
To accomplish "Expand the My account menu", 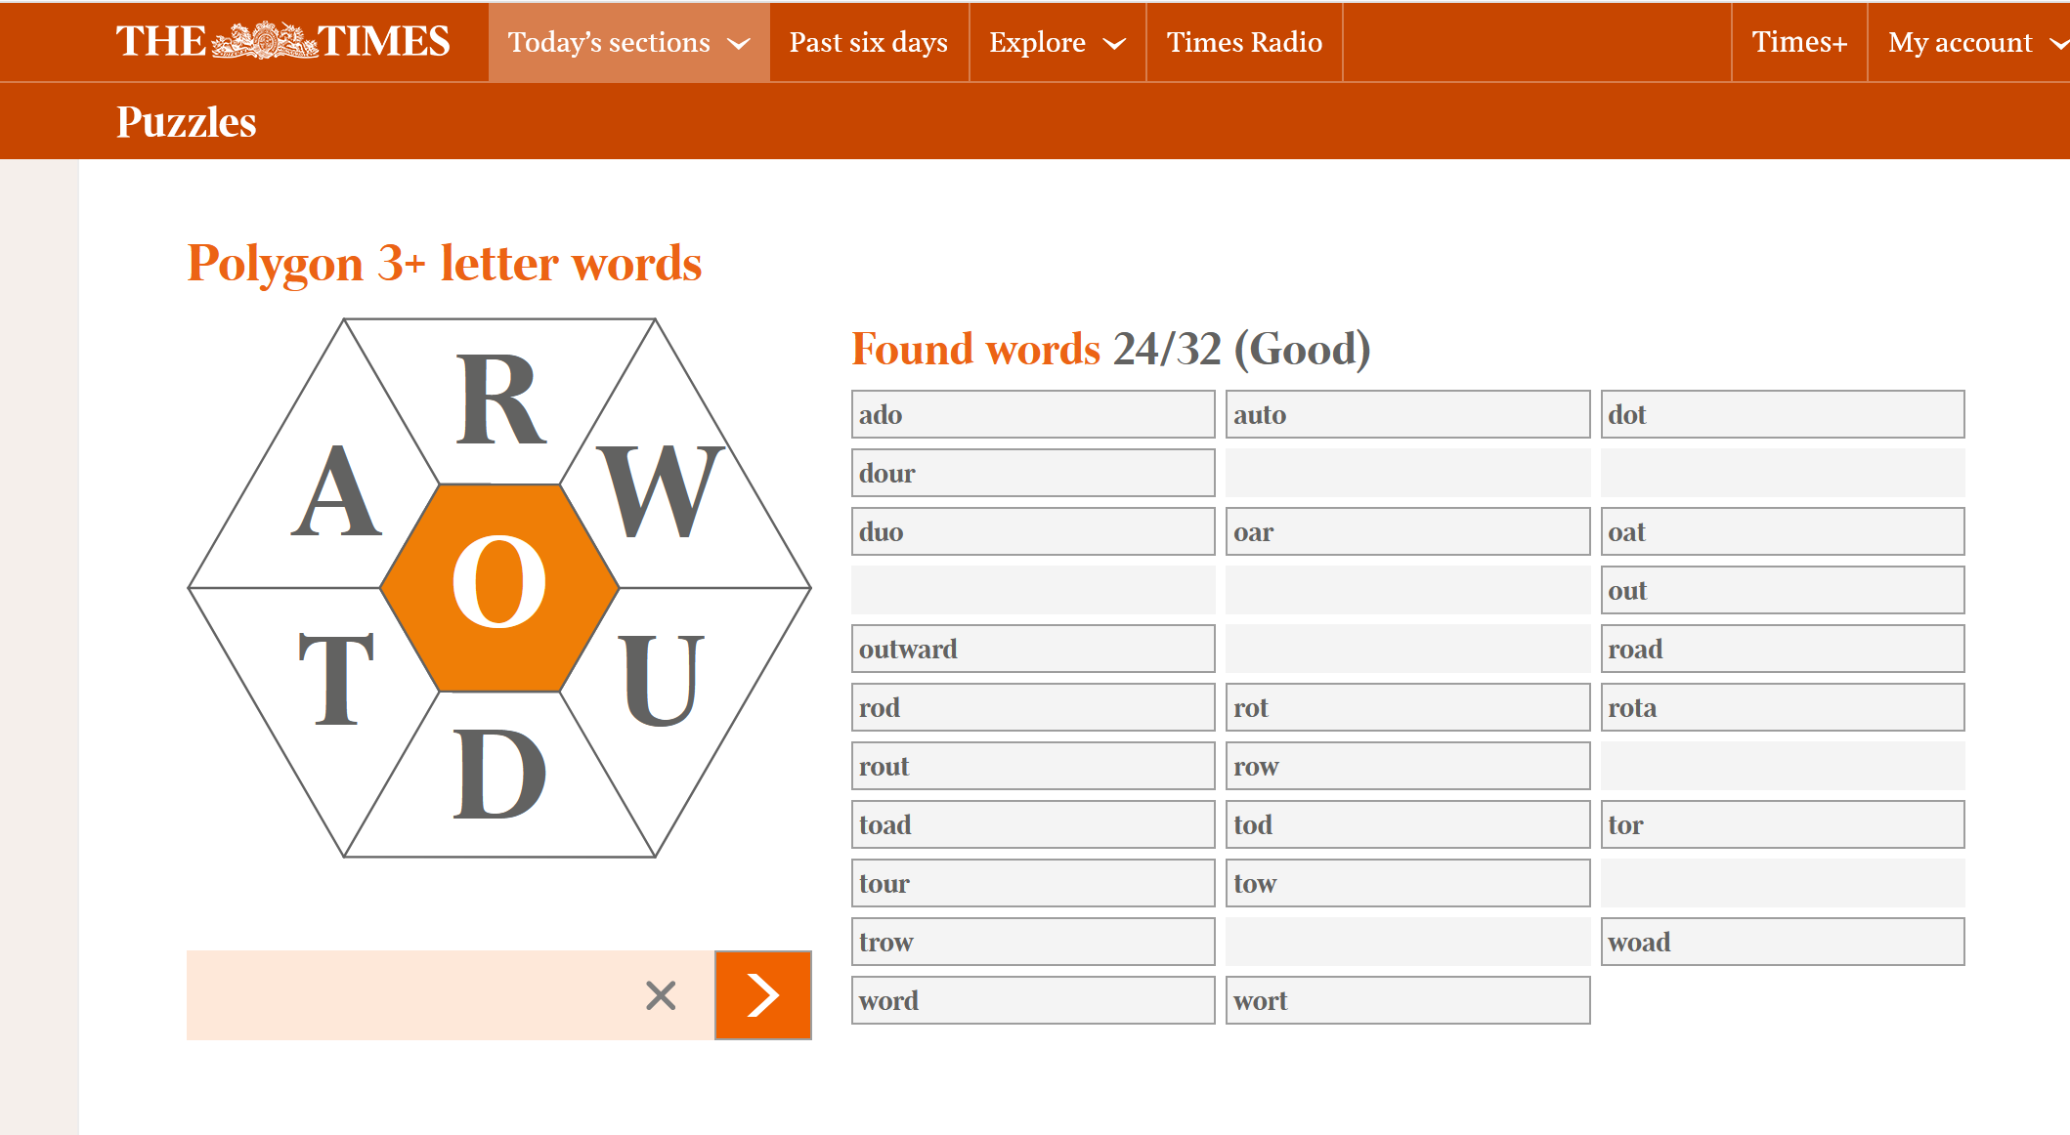I will pos(1976,43).
